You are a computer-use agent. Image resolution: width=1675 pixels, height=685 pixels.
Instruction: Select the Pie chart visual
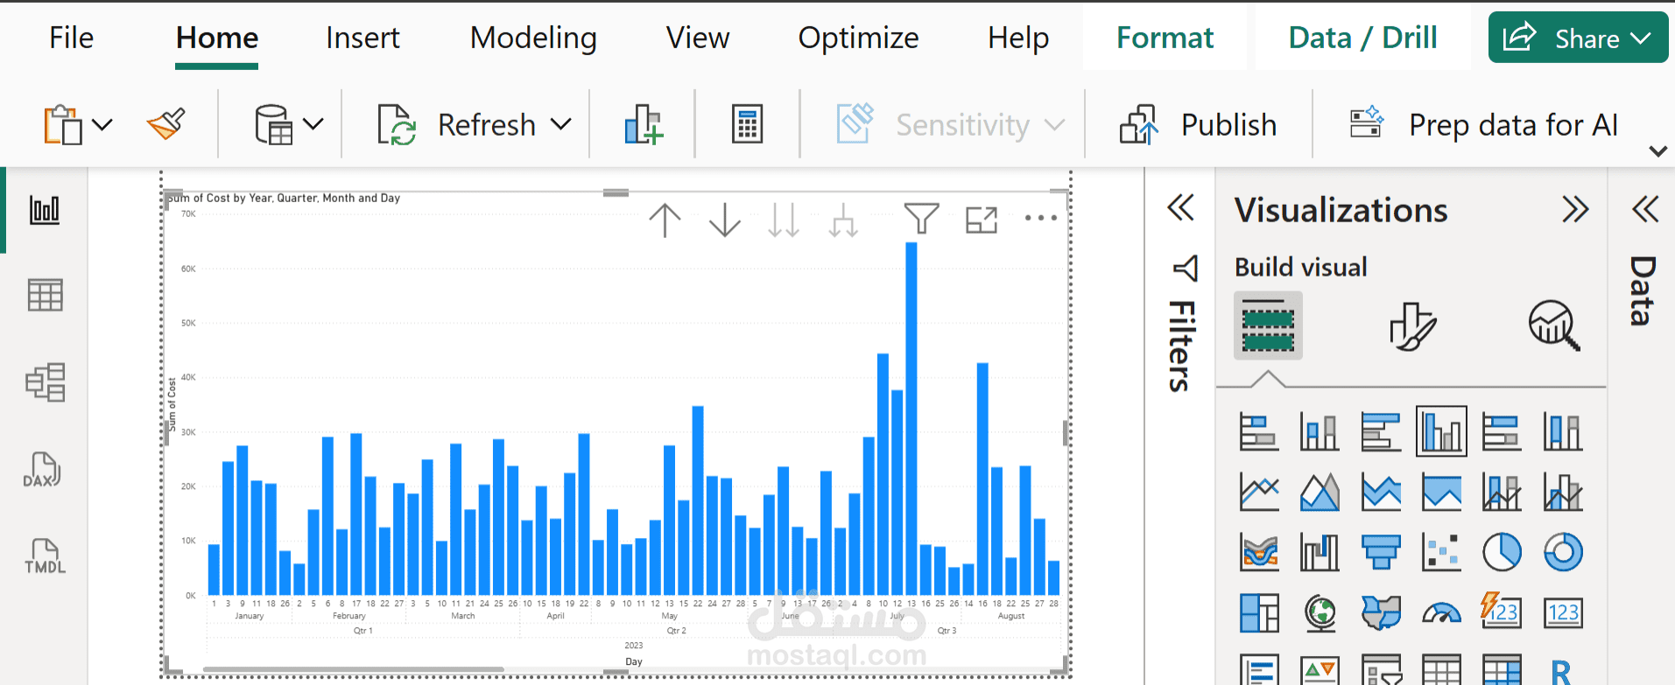pyautogui.click(x=1502, y=552)
